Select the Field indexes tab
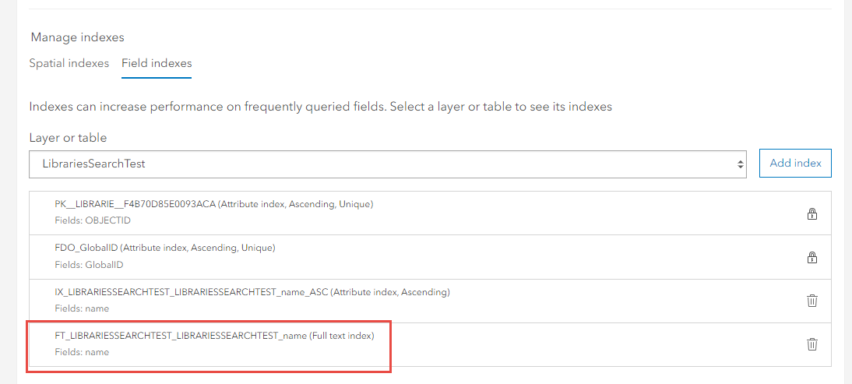This screenshot has width=852, height=384. (x=157, y=63)
